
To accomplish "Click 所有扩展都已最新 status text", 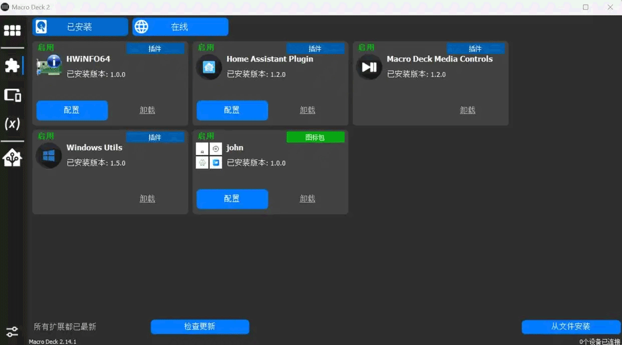I will point(65,327).
